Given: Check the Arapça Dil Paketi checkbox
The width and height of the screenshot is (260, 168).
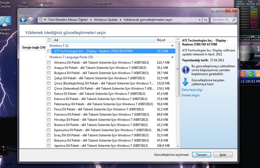Looking at the screenshot, I should (49, 68).
